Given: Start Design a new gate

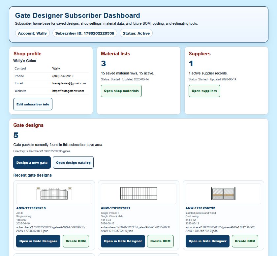Looking at the screenshot, I should pos(32,162).
